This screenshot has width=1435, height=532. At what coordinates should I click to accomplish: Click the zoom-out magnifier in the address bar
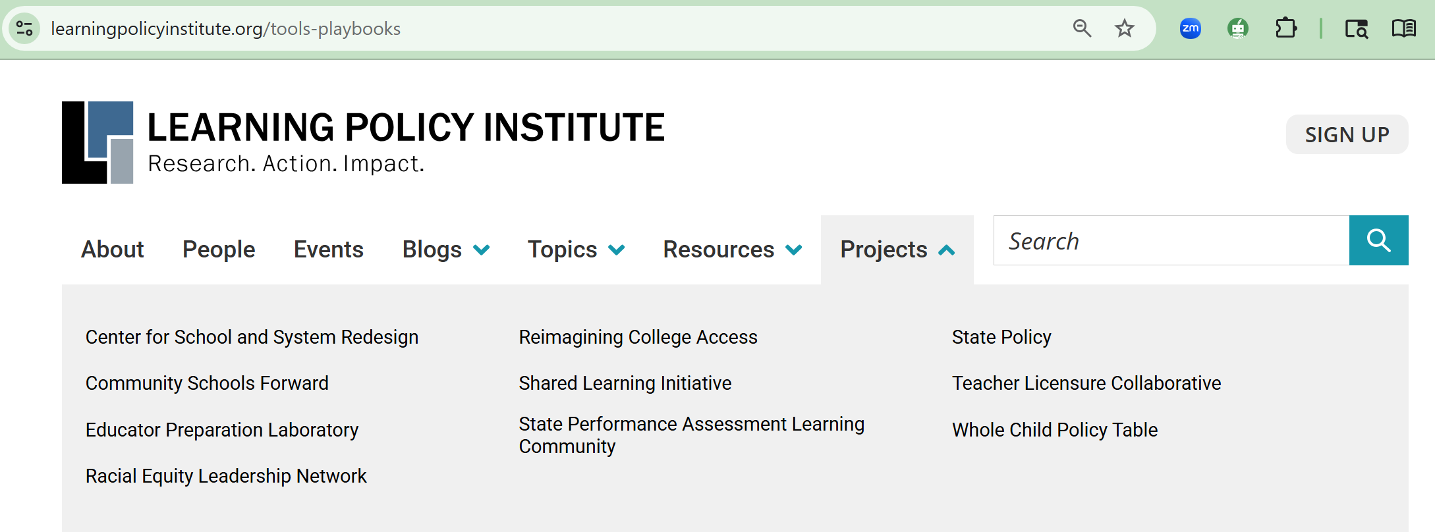point(1083,28)
